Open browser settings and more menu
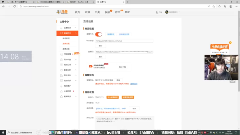This screenshot has width=240, height=135. [x=236, y=6]
